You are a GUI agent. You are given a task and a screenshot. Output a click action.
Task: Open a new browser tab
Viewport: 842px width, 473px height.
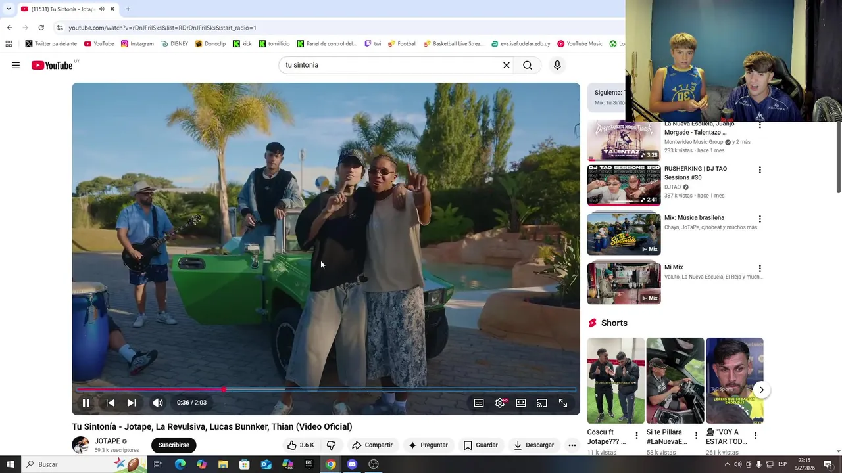pos(128,9)
